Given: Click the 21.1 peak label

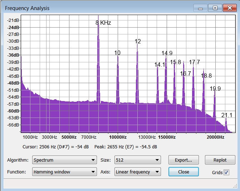Looking at the screenshot, I should [226, 115].
